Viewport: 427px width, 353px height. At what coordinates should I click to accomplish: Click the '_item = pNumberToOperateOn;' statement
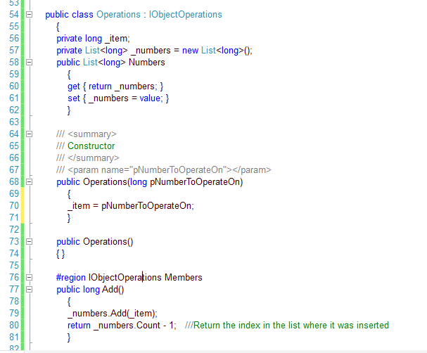point(131,206)
